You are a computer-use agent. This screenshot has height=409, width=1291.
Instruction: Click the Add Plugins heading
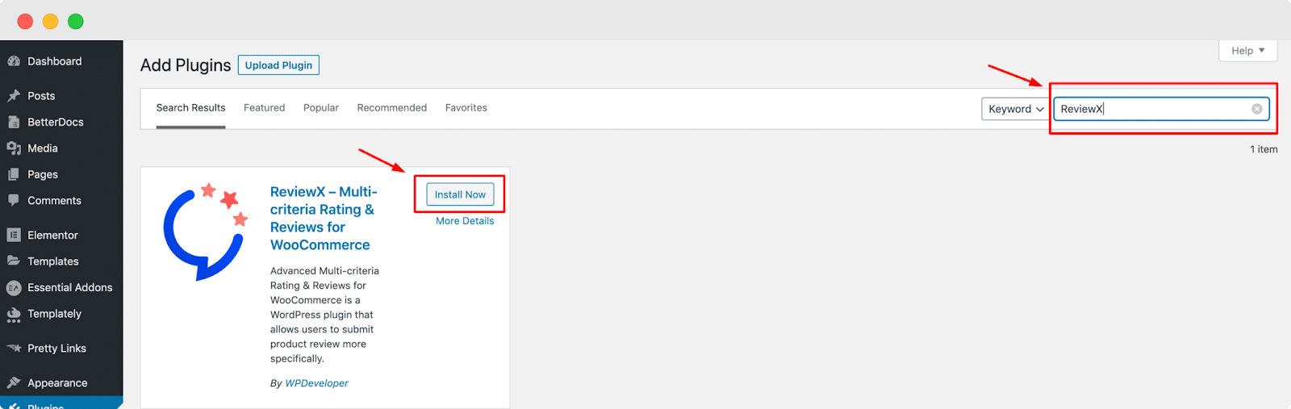[186, 65]
